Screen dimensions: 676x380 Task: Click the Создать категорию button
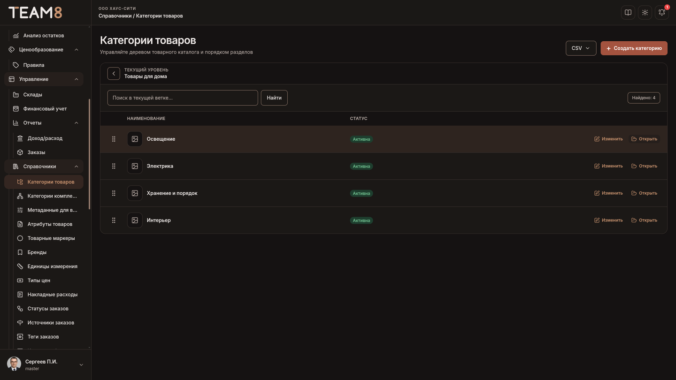pyautogui.click(x=634, y=48)
